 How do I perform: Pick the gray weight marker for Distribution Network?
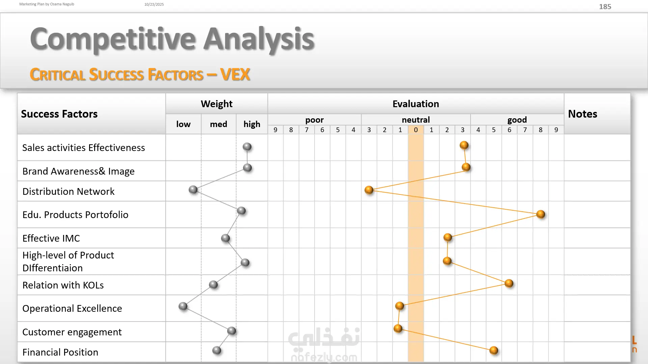point(193,189)
